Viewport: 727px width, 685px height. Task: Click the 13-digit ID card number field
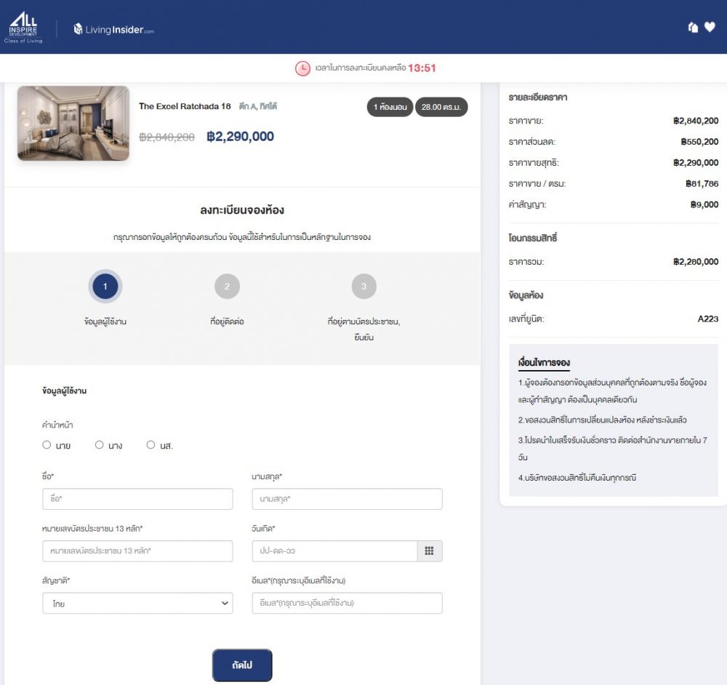137,551
